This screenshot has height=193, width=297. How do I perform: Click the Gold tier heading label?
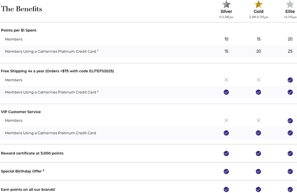pyautogui.click(x=258, y=12)
